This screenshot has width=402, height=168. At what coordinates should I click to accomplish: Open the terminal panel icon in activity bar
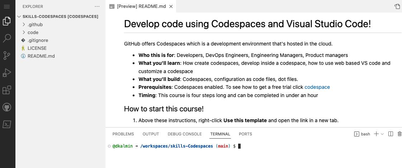7,124
